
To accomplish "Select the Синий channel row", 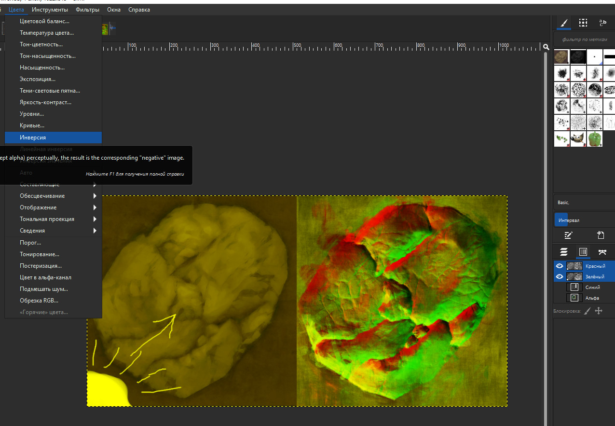I will coord(592,287).
